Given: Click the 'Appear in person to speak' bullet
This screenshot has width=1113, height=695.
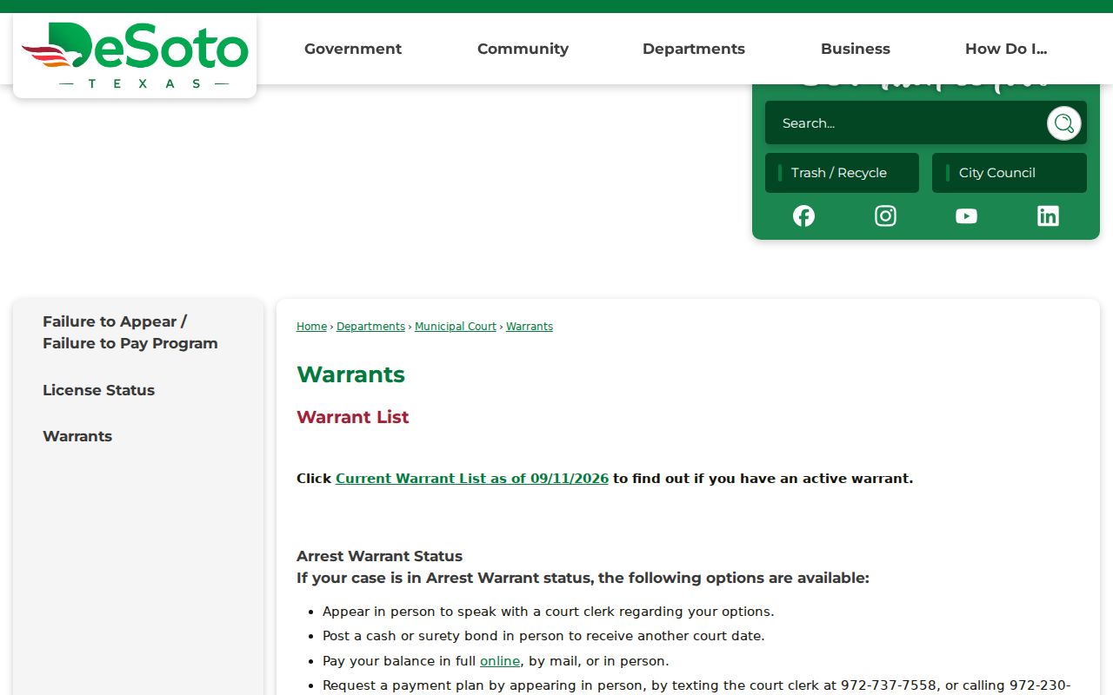Looking at the screenshot, I should pyautogui.click(x=548, y=612).
